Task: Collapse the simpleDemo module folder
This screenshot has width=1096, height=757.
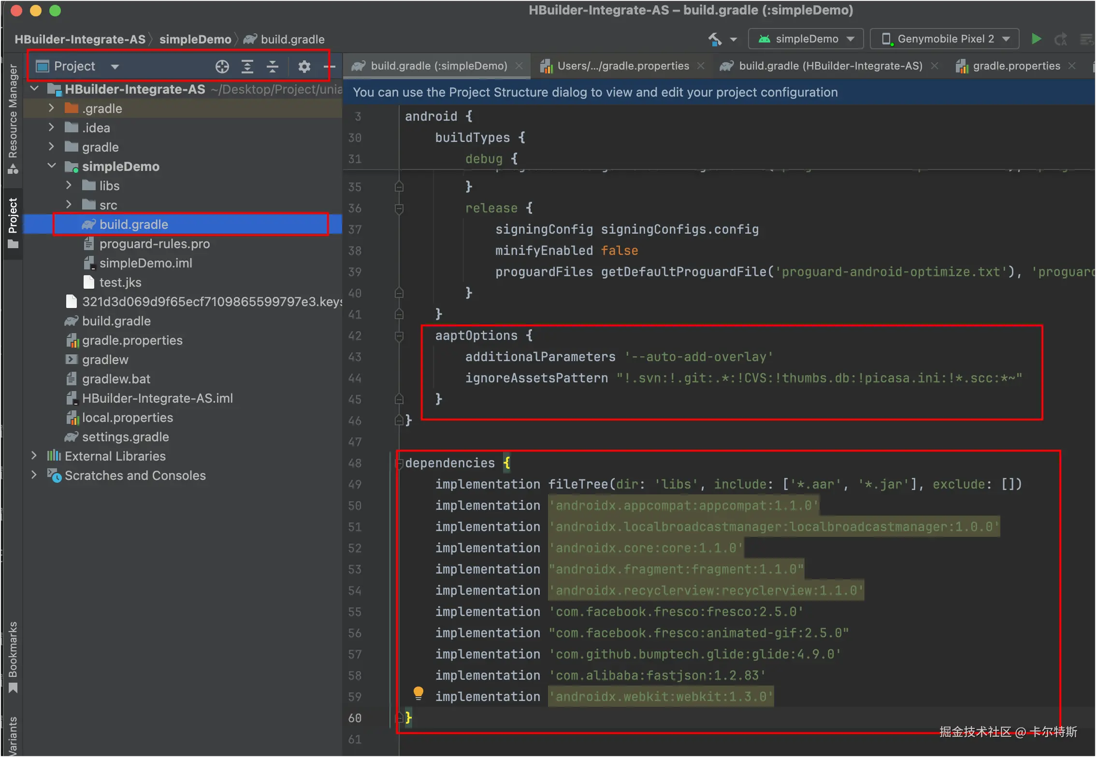Action: (x=52, y=166)
